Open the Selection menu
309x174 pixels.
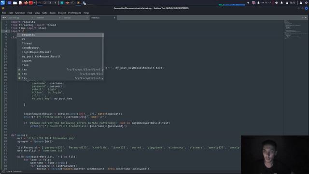[20, 13]
